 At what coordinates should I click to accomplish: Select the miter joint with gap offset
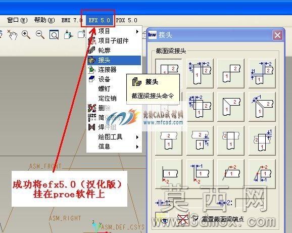coord(262,107)
